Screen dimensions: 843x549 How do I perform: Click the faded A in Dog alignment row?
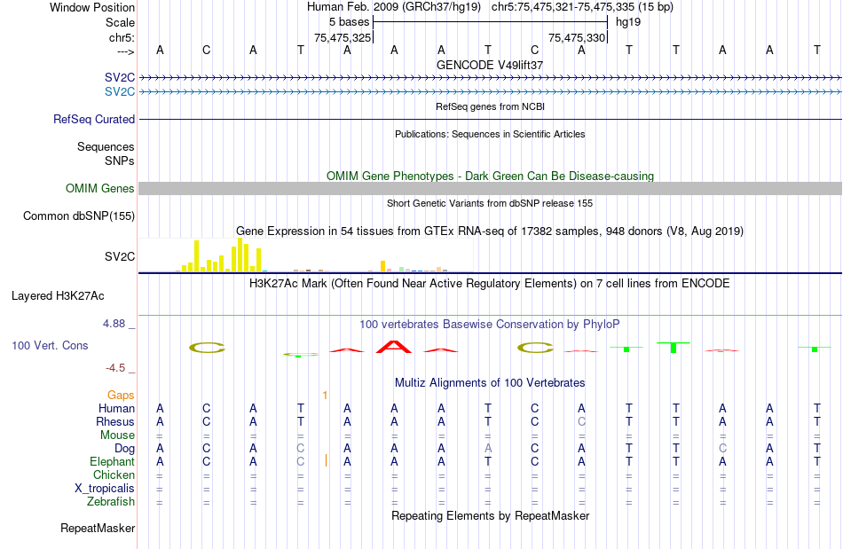click(488, 448)
